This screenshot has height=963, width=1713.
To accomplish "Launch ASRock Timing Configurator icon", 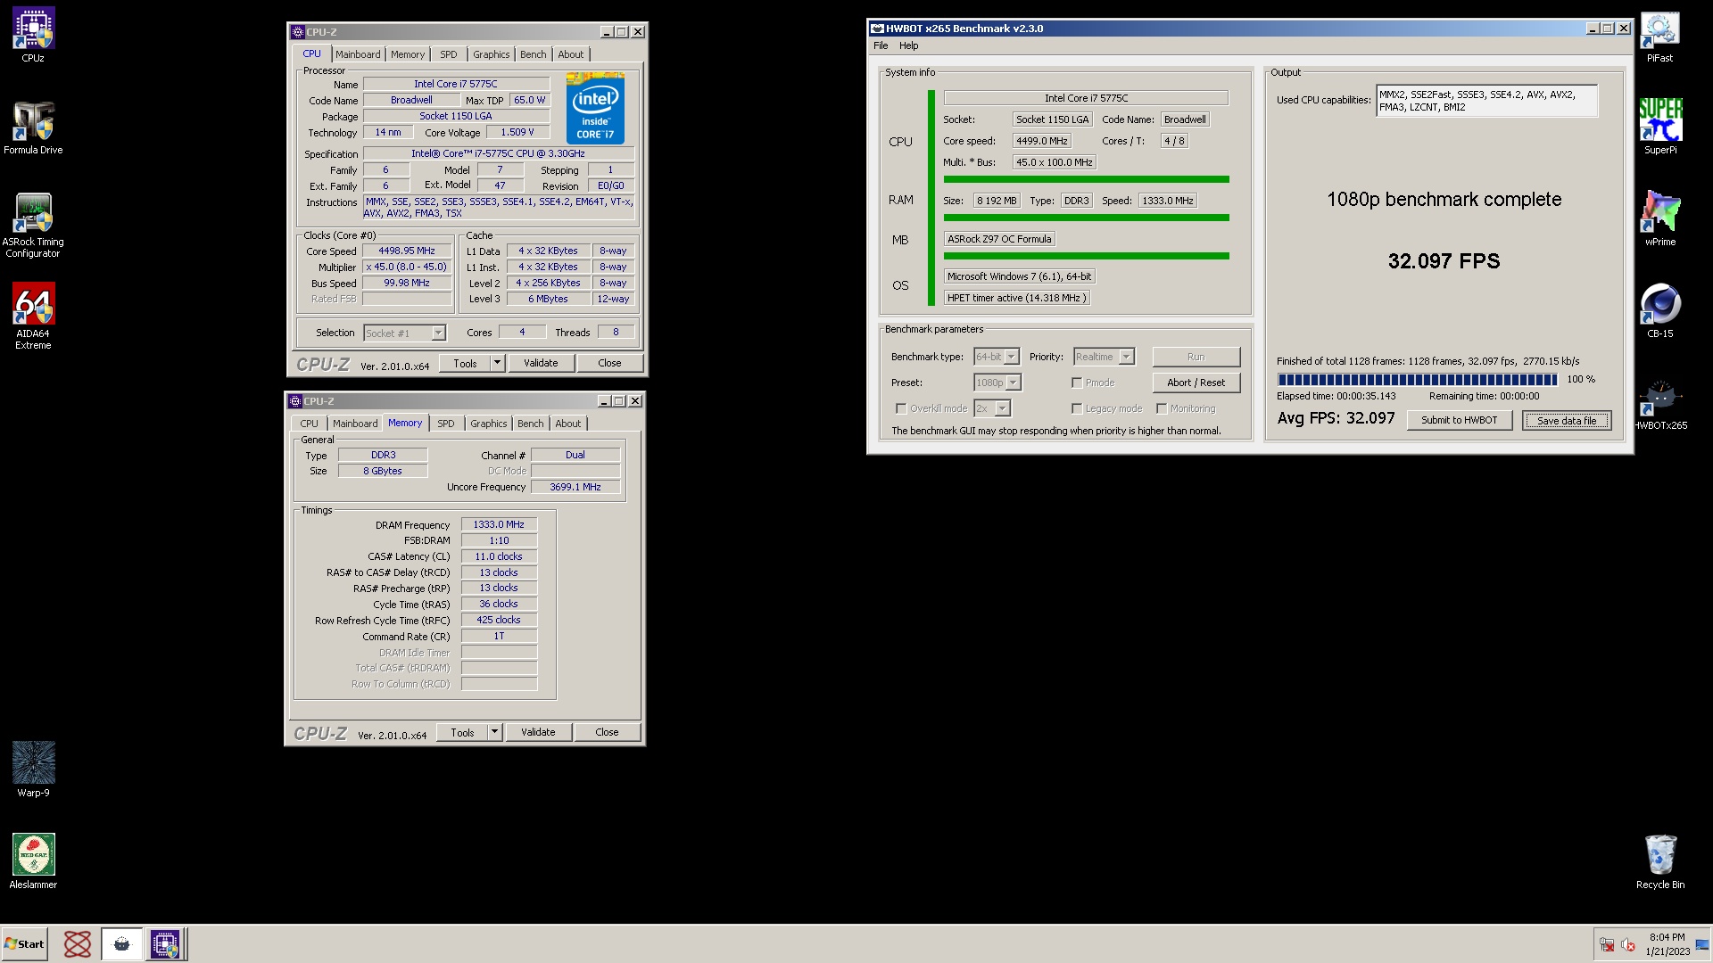I will pos(33,225).
